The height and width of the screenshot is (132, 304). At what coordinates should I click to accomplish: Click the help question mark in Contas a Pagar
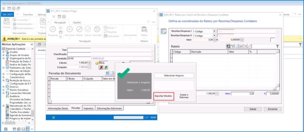tap(148, 22)
